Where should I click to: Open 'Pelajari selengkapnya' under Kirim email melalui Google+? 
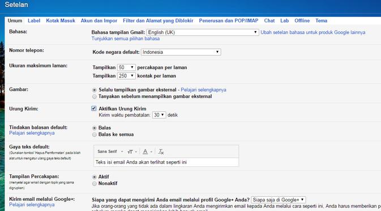point(32,205)
